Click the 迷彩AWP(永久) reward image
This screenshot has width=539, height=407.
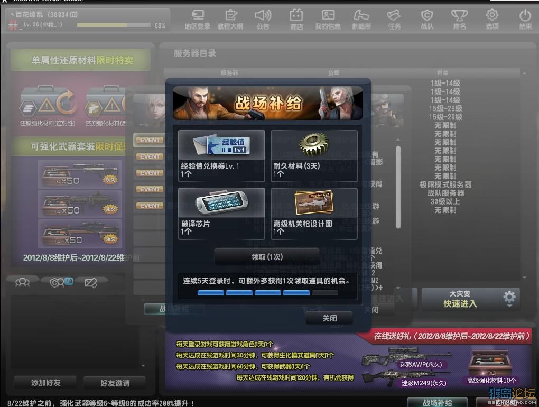click(x=406, y=356)
